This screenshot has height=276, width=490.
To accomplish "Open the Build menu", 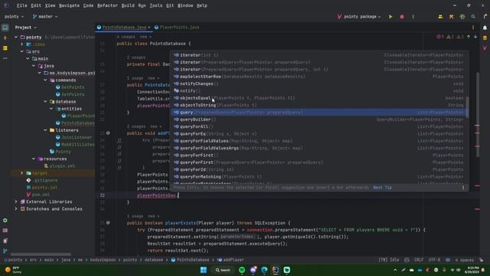I will click(x=128, y=5).
